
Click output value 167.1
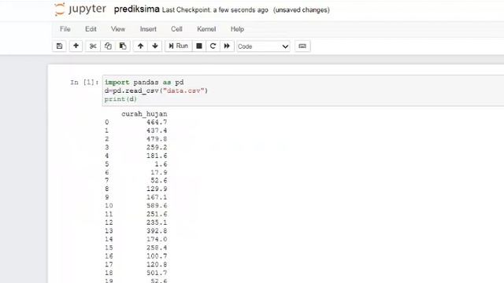(157, 197)
